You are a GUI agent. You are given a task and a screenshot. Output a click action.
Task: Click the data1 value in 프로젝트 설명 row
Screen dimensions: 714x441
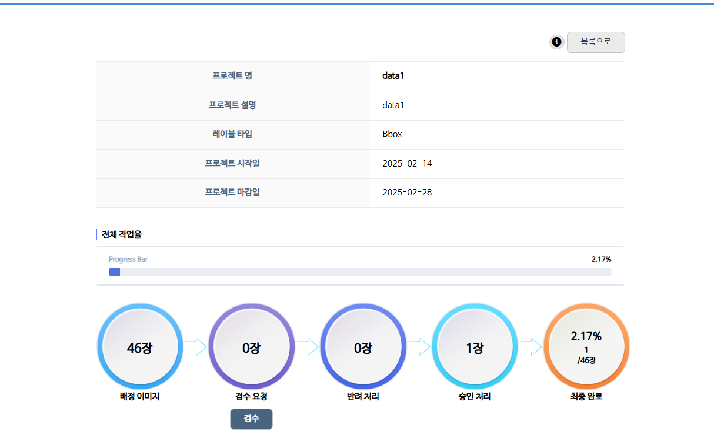393,105
